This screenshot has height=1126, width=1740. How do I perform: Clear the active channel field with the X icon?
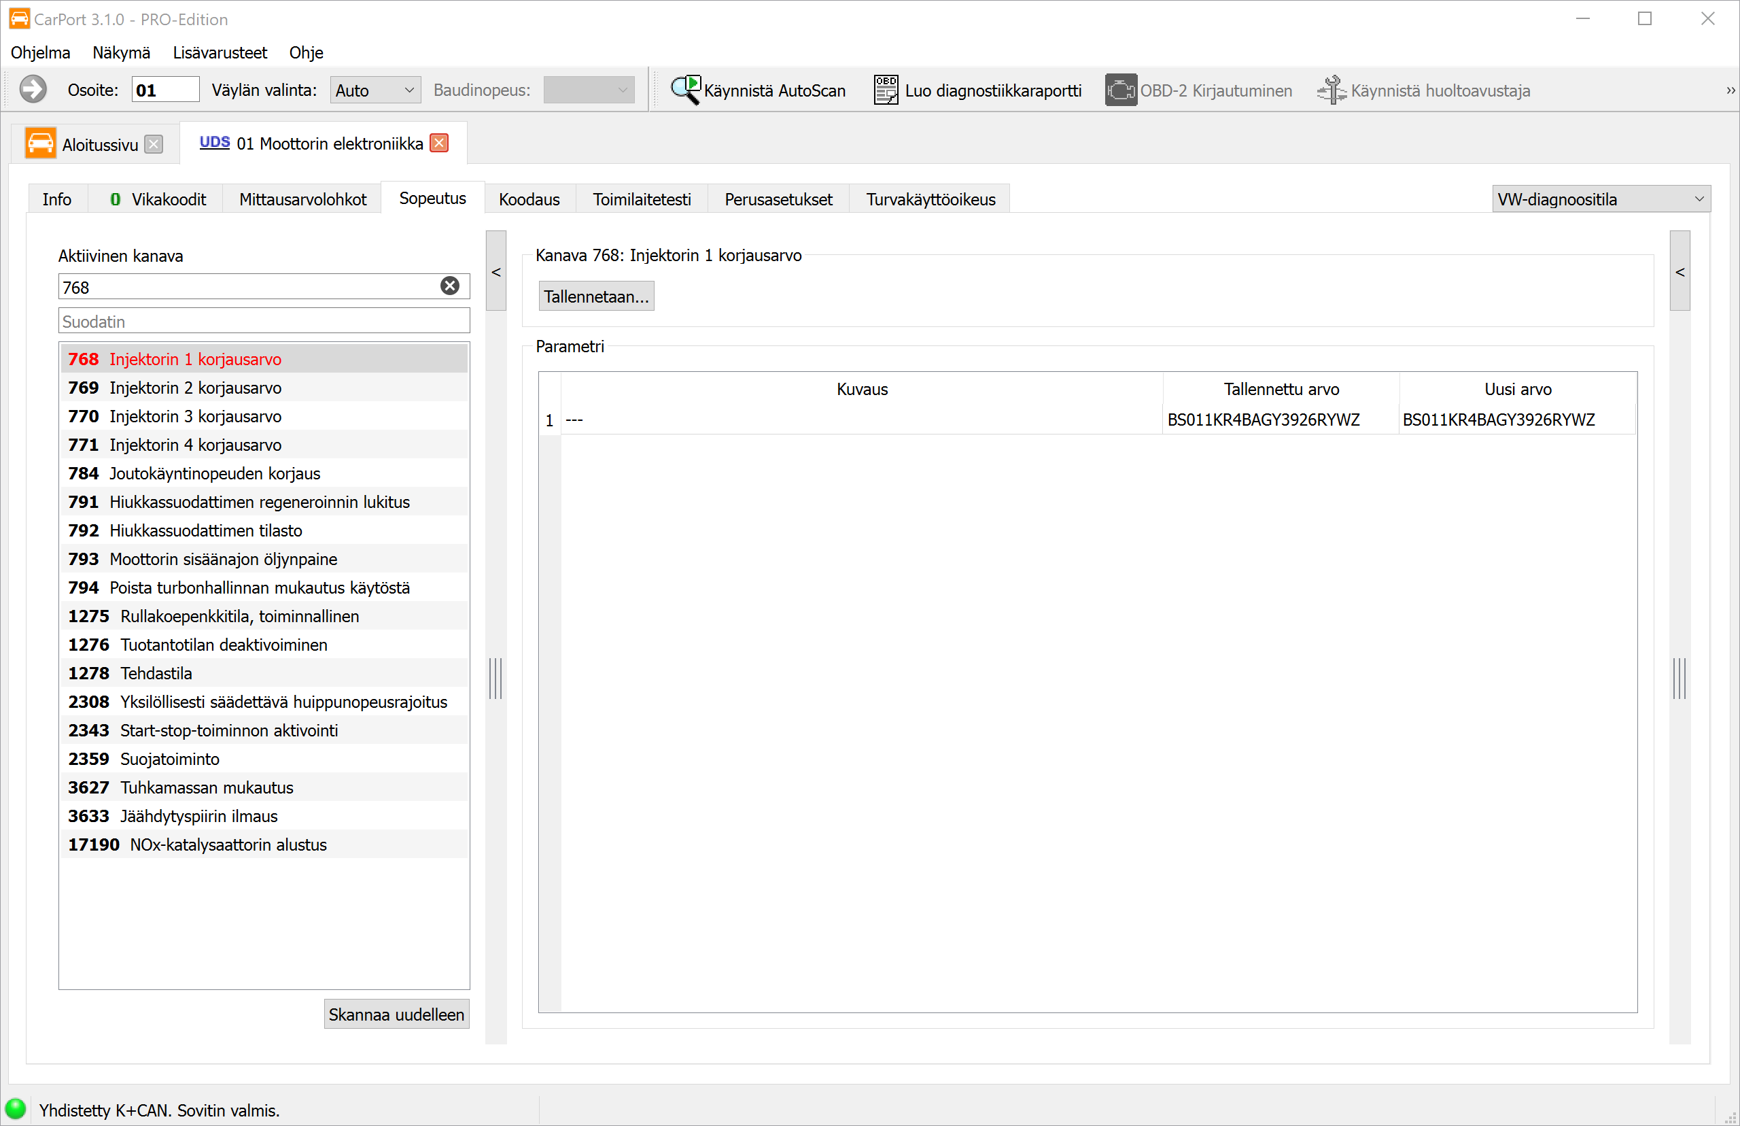(x=450, y=286)
